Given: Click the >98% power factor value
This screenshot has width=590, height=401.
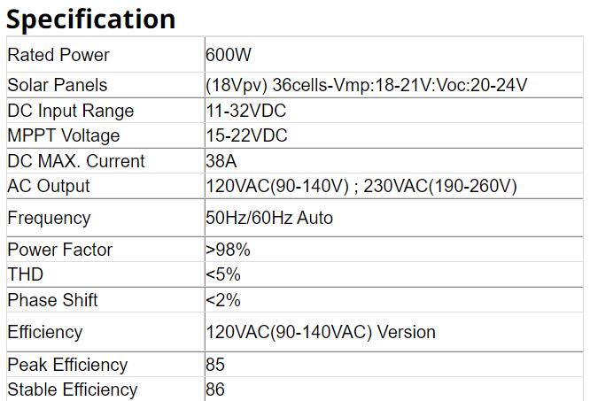Looking at the screenshot, I should pos(228,250).
